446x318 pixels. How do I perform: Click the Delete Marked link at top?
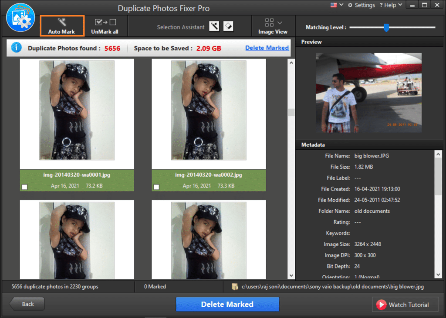pos(267,48)
